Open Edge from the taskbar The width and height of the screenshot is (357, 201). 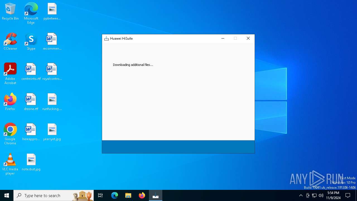(115, 195)
